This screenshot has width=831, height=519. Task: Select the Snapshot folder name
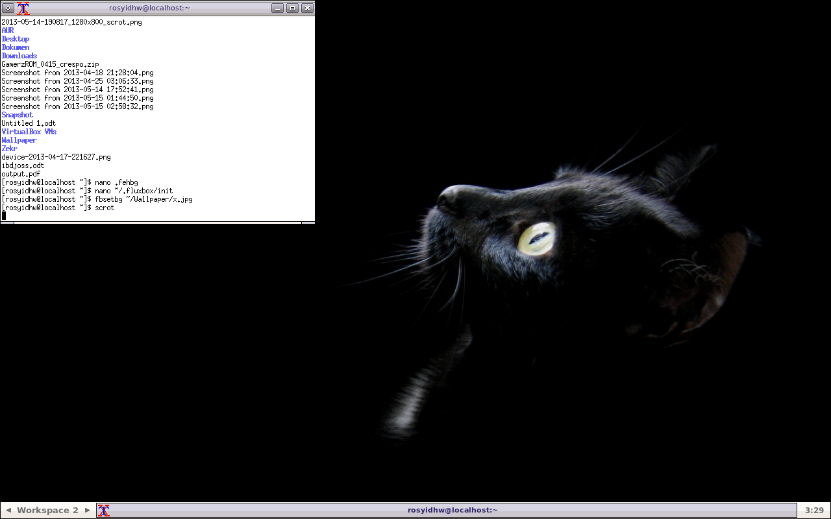(x=17, y=114)
